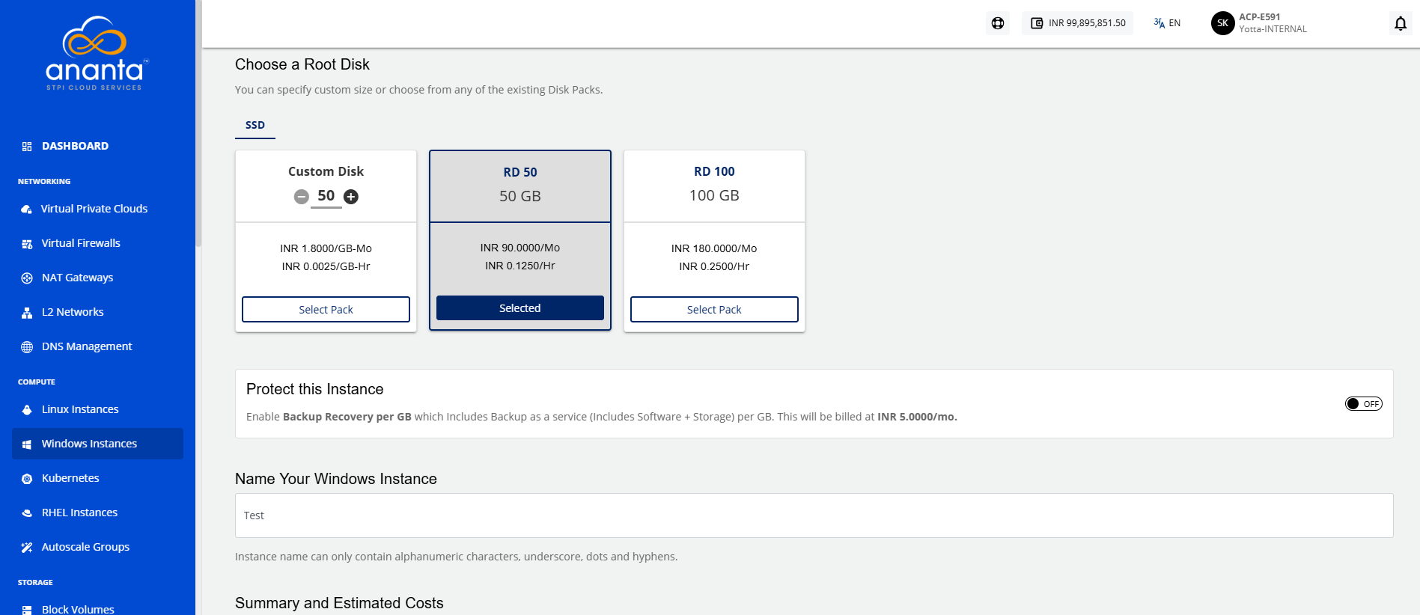Open Virtual Firewalls page

pos(81,243)
